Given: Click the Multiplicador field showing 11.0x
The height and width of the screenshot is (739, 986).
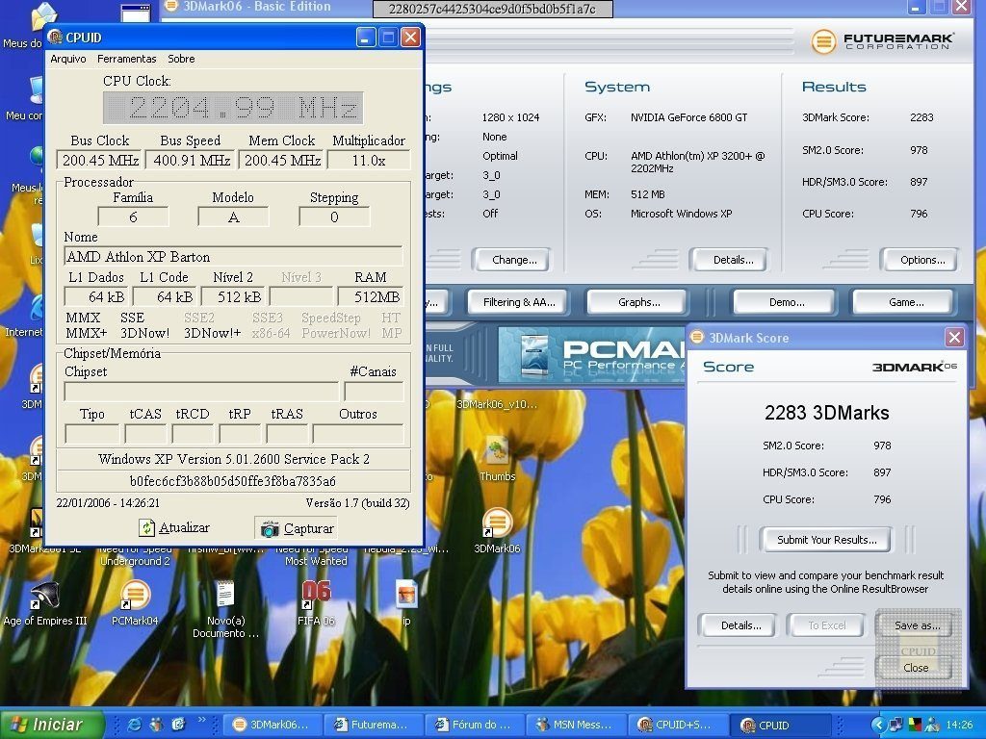Looking at the screenshot, I should (x=369, y=161).
